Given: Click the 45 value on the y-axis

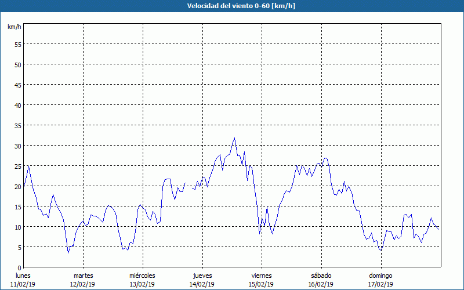Looking at the screenshot, I should coord(18,85).
